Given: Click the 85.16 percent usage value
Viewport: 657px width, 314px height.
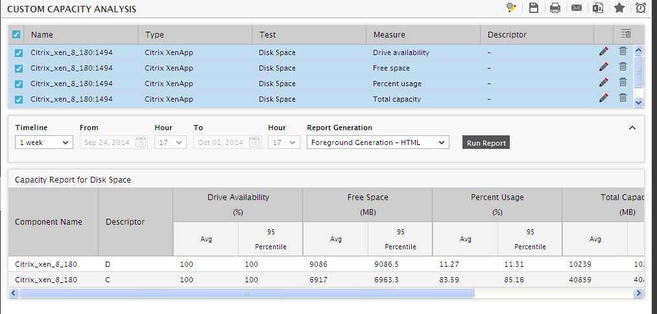Looking at the screenshot, I should click(x=514, y=280).
